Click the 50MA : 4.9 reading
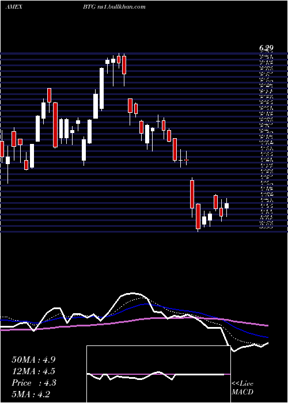 pyautogui.click(x=33, y=360)
